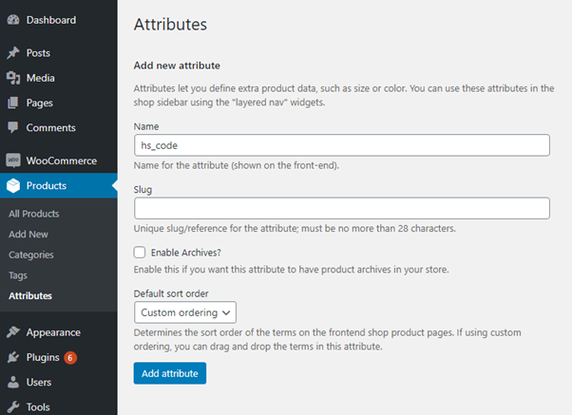
Task: Open the Default sort order dropdown
Action: tap(184, 312)
